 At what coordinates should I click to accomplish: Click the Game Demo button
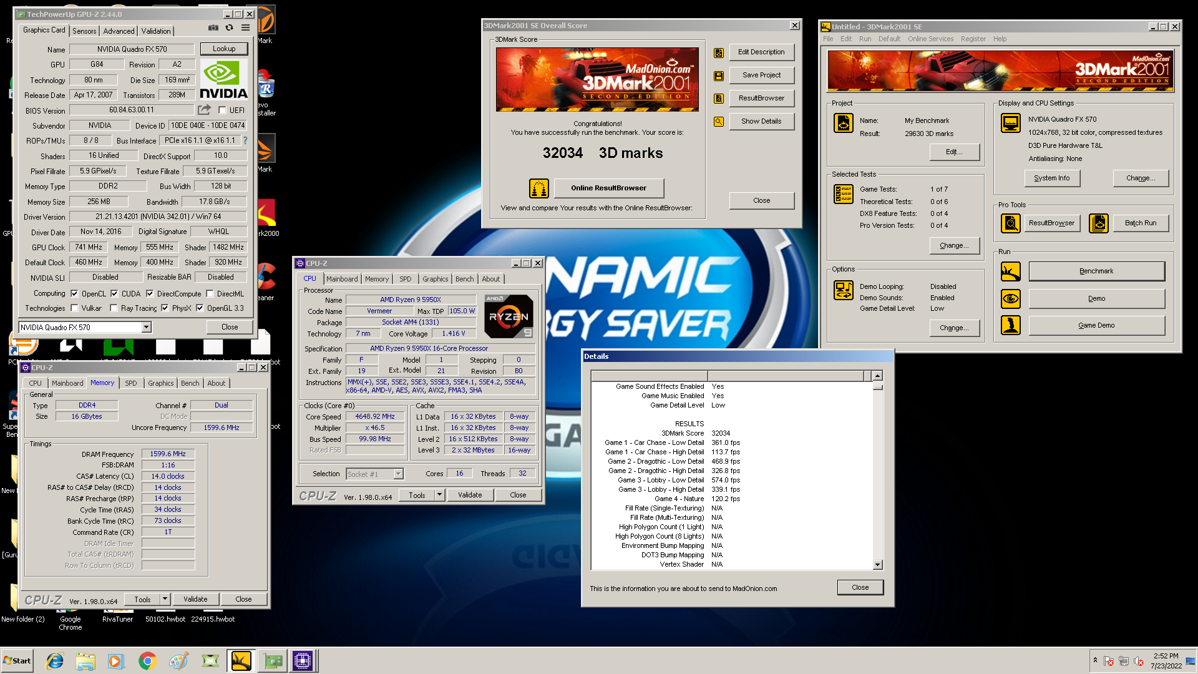(1096, 325)
